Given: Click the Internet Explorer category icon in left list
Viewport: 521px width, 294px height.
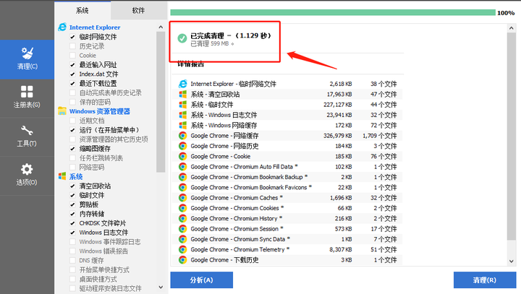Looking at the screenshot, I should coord(62,27).
